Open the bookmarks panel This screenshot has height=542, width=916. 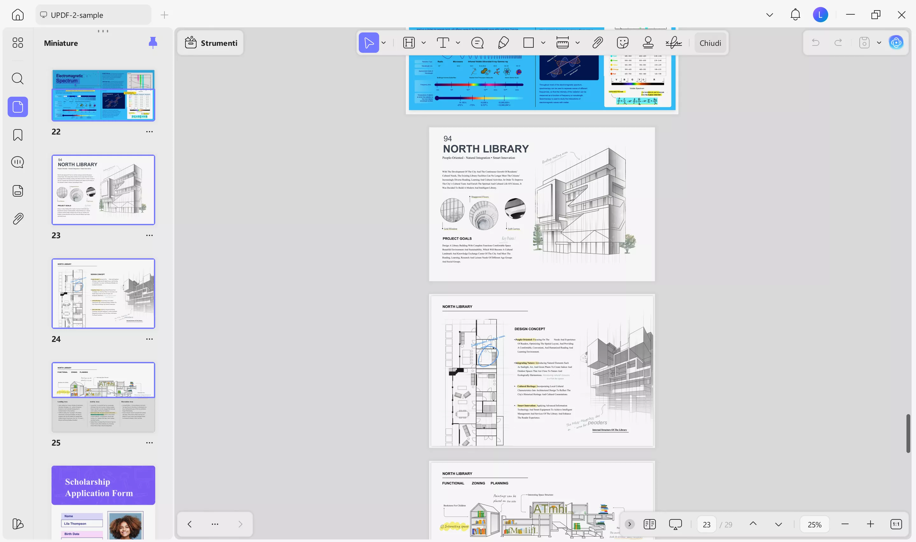[x=17, y=135]
